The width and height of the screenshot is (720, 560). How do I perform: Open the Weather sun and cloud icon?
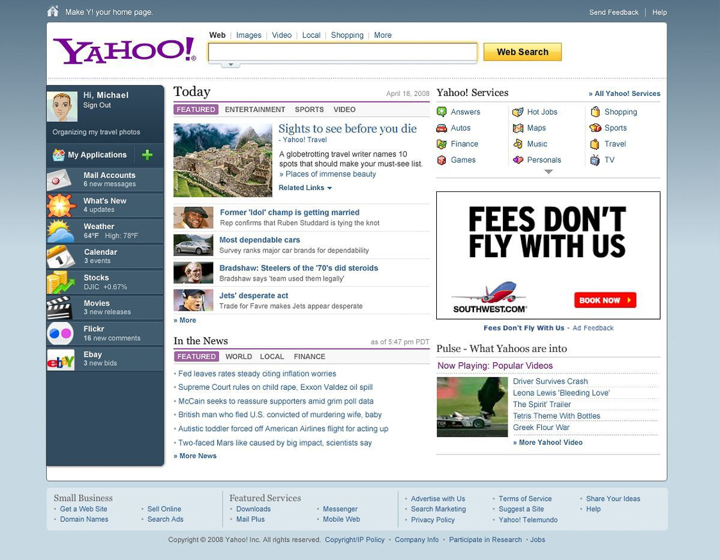pos(61,231)
